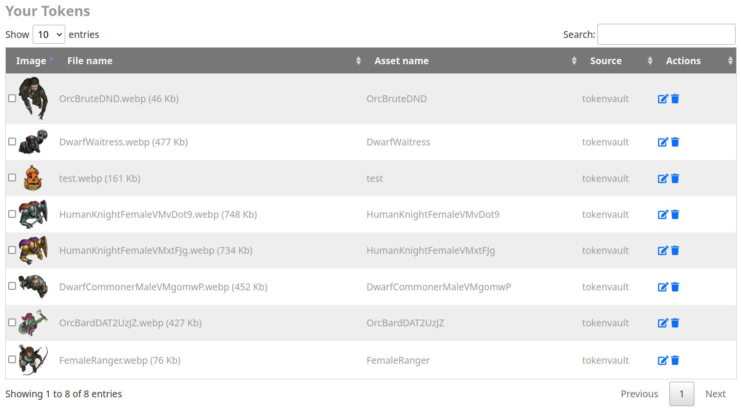The height and width of the screenshot is (408, 741).
Task: Edit the HumanKnightFemaleVMxtFJg token
Action: tap(663, 250)
